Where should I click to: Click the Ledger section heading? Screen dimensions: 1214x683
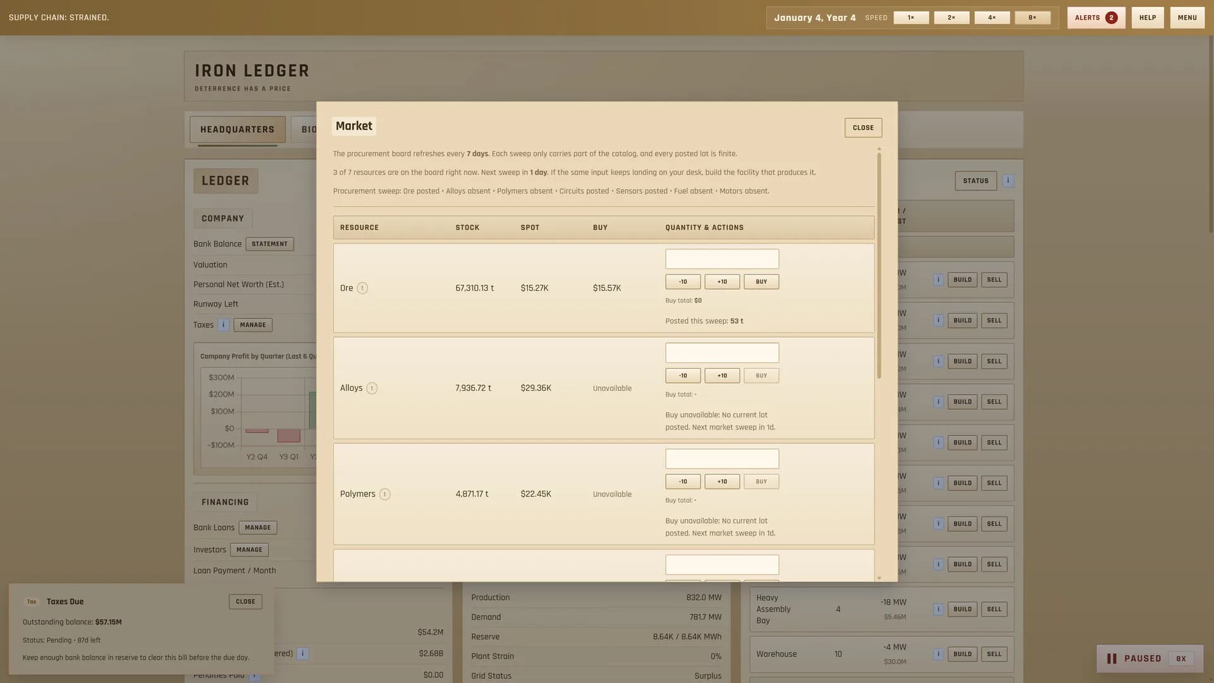tap(226, 181)
